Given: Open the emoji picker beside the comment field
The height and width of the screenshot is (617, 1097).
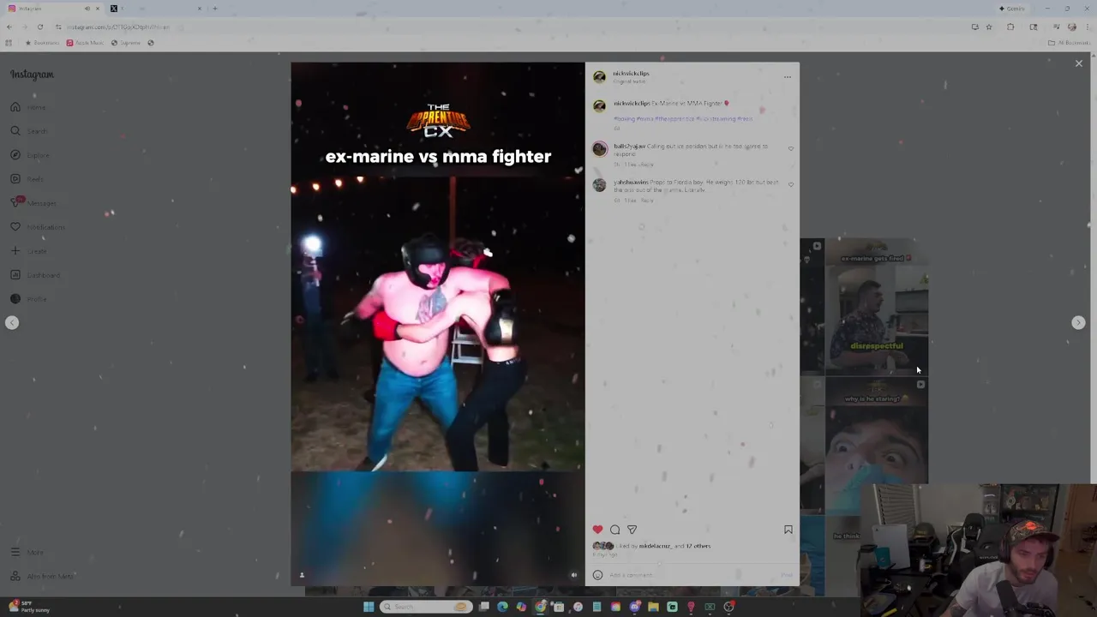Looking at the screenshot, I should coord(597,575).
